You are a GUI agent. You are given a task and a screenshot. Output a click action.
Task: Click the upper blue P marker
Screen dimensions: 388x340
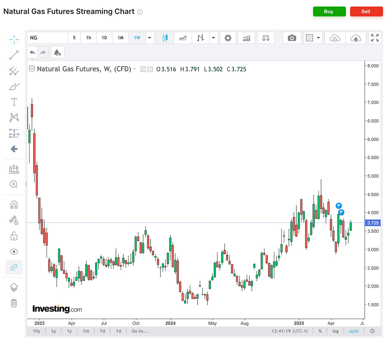[x=339, y=206]
